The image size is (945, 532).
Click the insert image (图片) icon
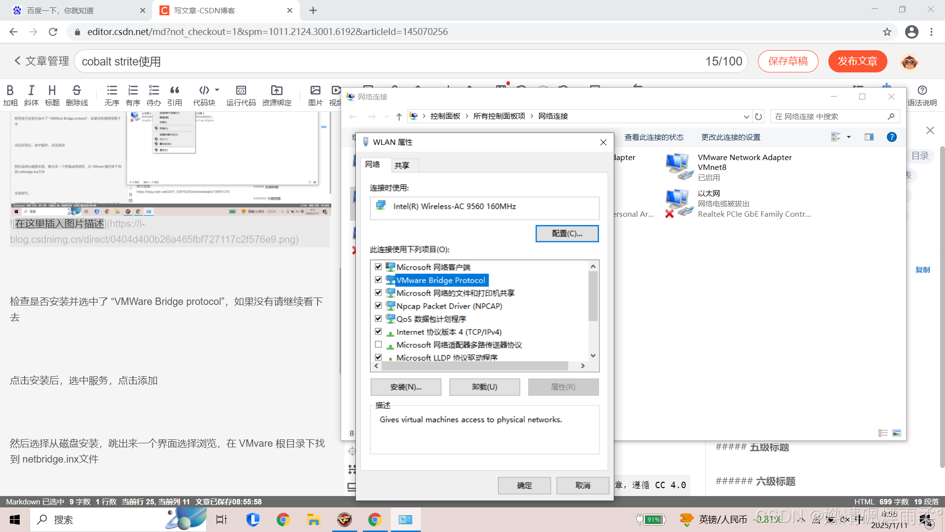315,91
